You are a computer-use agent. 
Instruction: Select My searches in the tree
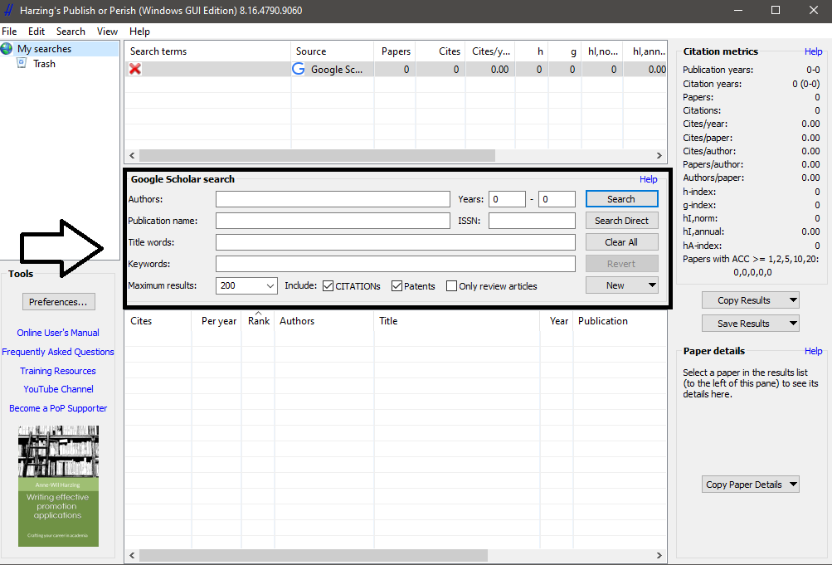tap(44, 49)
